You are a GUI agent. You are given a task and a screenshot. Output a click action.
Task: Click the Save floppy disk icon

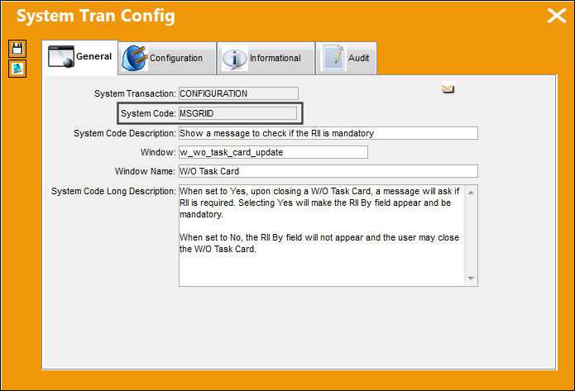17,49
